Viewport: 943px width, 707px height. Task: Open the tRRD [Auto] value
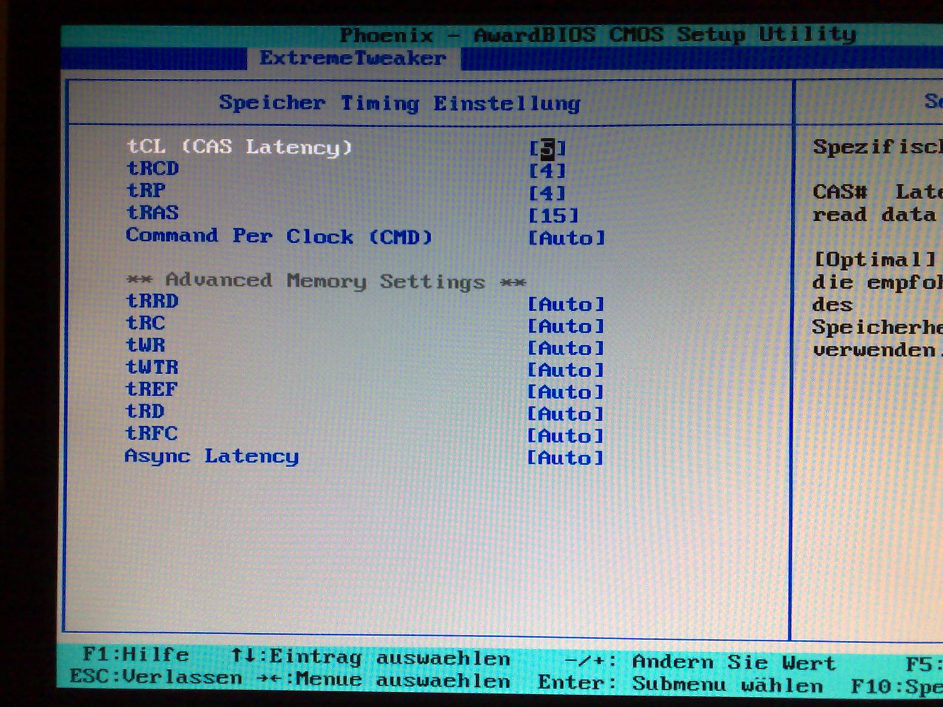pos(566,304)
